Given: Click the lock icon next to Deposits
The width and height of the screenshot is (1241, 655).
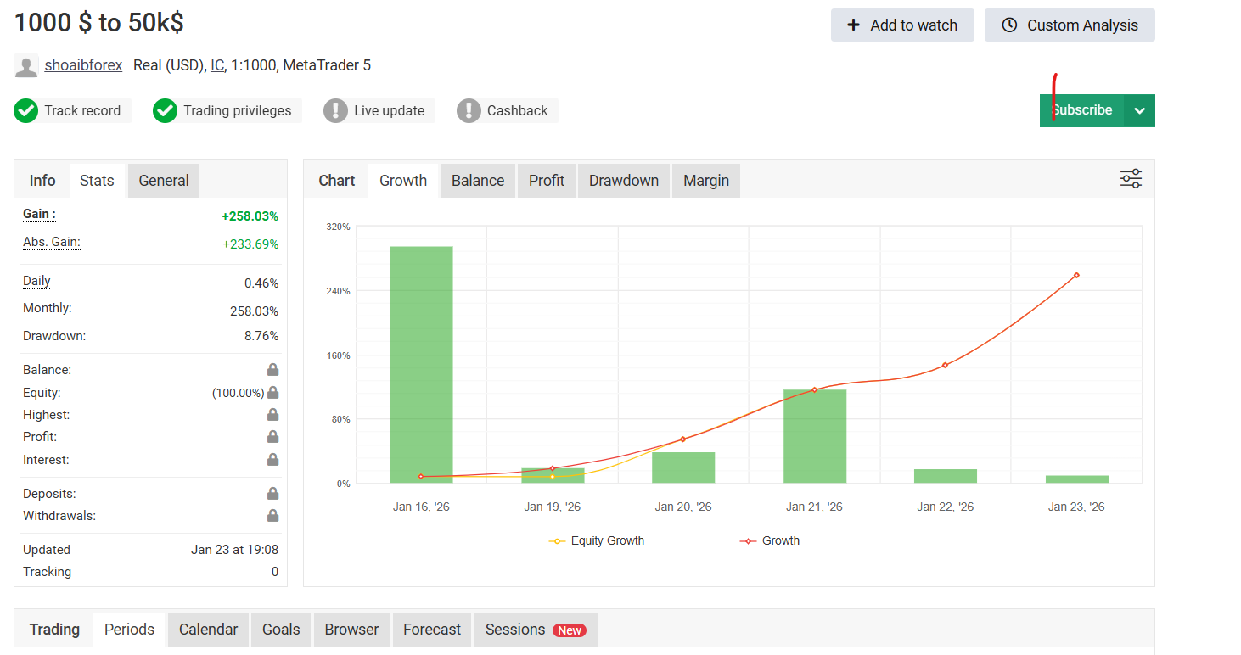Looking at the screenshot, I should [x=272, y=494].
